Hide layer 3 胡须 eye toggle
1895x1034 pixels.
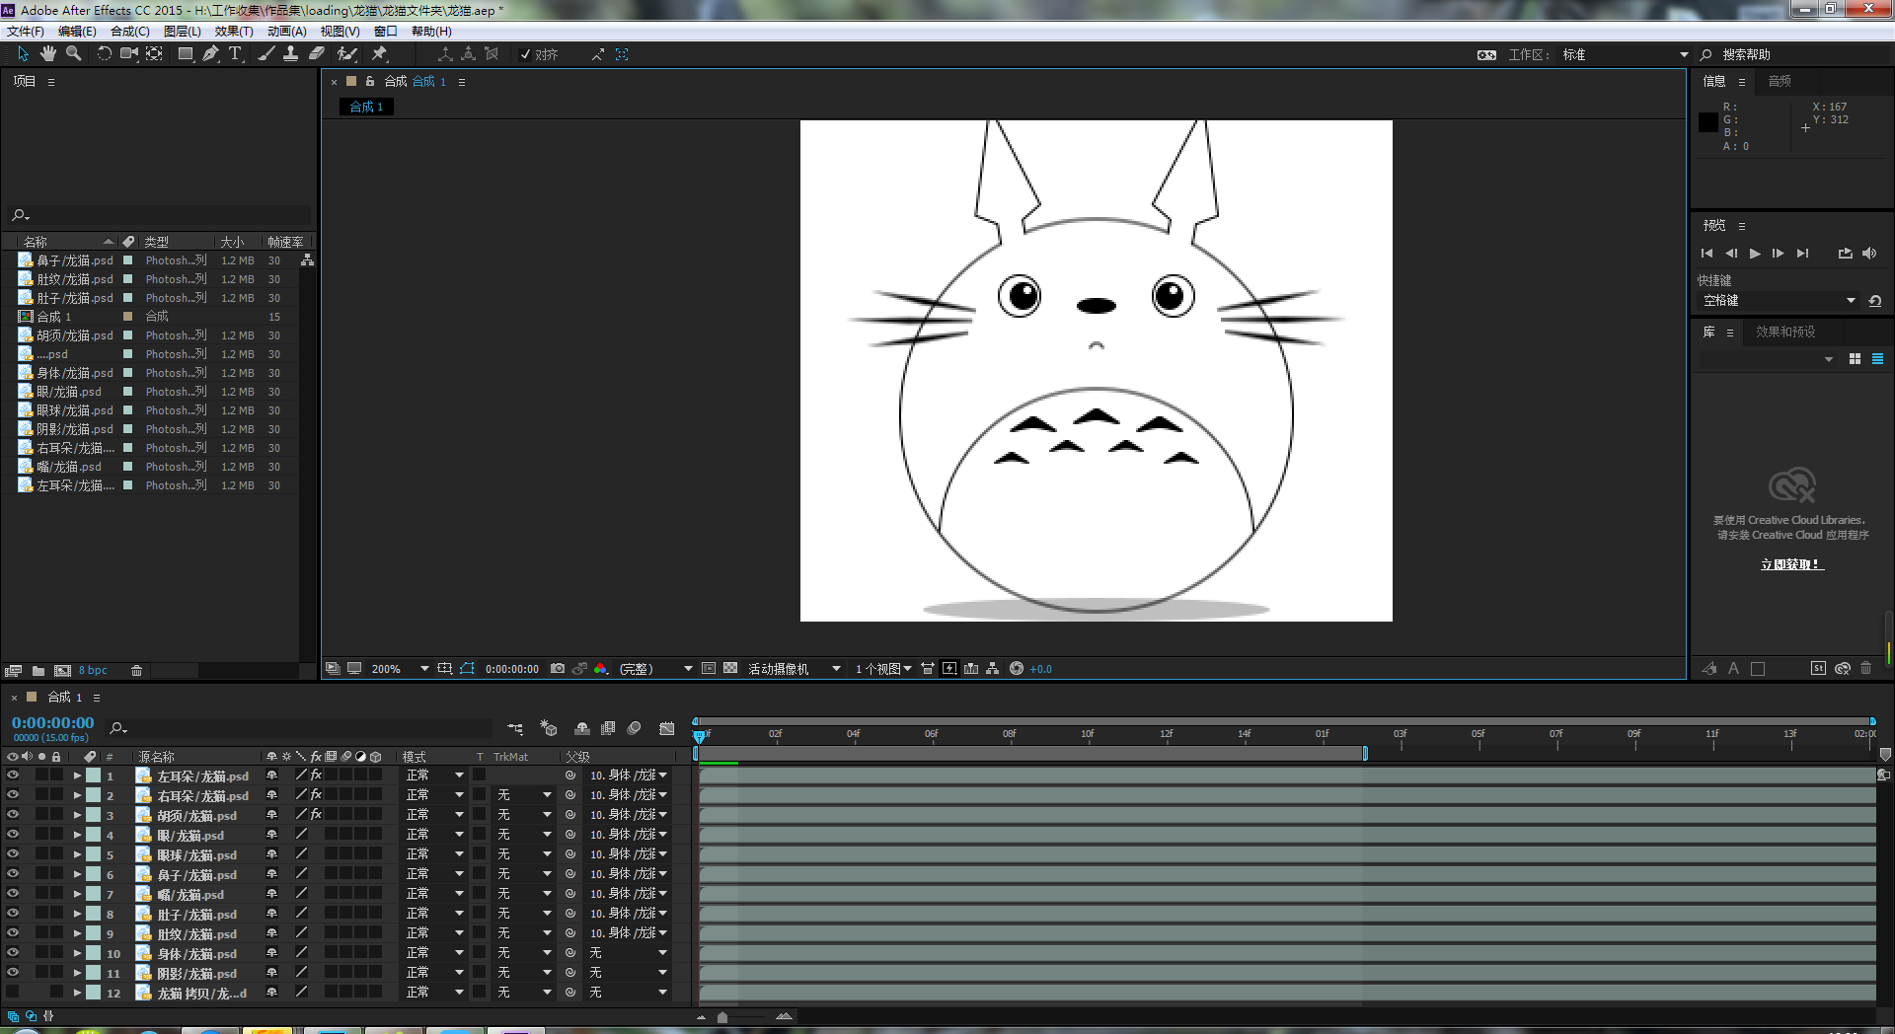click(x=13, y=815)
